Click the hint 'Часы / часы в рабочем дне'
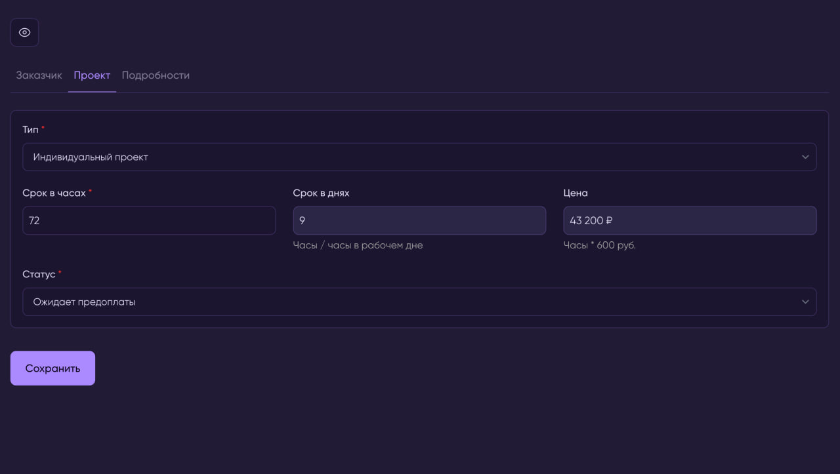This screenshot has height=474, width=840. point(358,245)
